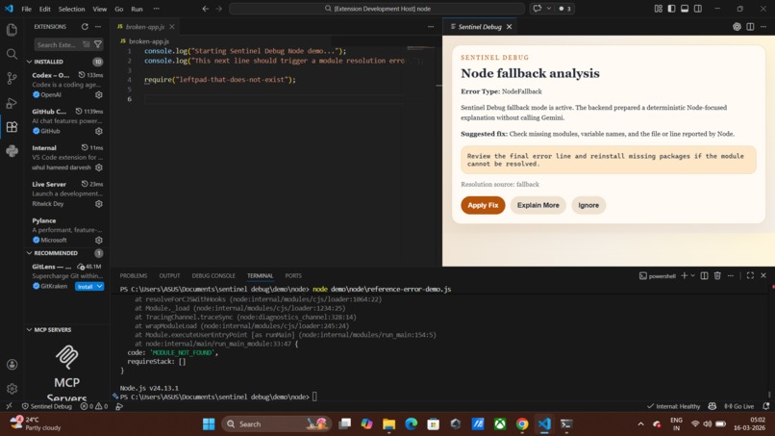Close the Sentinel Debug tab

coord(509,27)
